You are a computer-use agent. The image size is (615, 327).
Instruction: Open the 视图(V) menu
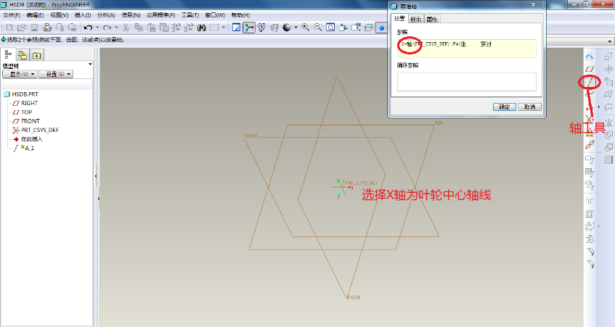pos(60,15)
